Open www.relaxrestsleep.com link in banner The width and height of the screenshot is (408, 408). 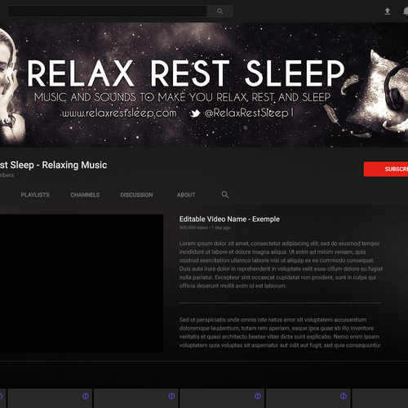(119, 113)
